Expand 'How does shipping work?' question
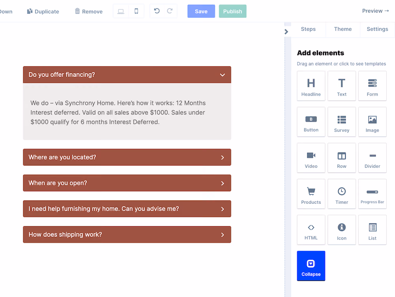The height and width of the screenshot is (297, 395). pyautogui.click(x=127, y=235)
